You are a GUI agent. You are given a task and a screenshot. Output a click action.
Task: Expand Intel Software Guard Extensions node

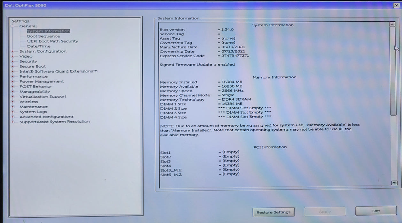click(12, 71)
